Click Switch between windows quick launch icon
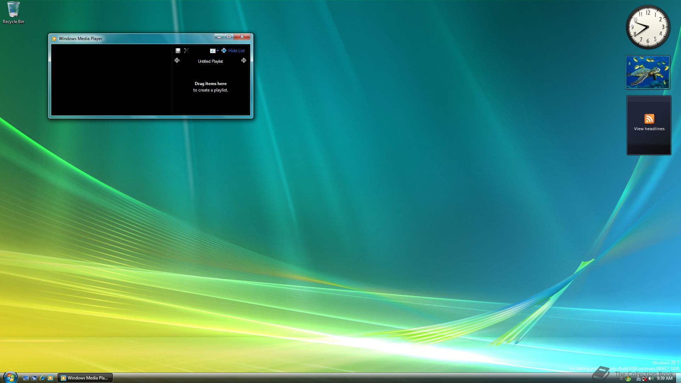This screenshot has width=681, height=383. pyautogui.click(x=34, y=378)
